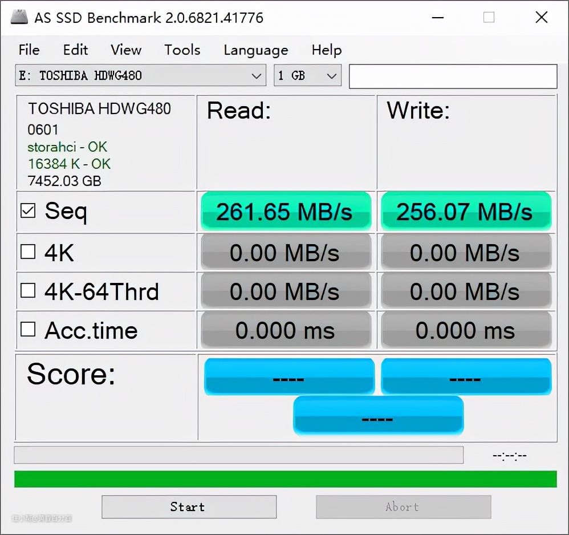
Task: Open the Language menu
Action: [x=255, y=50]
